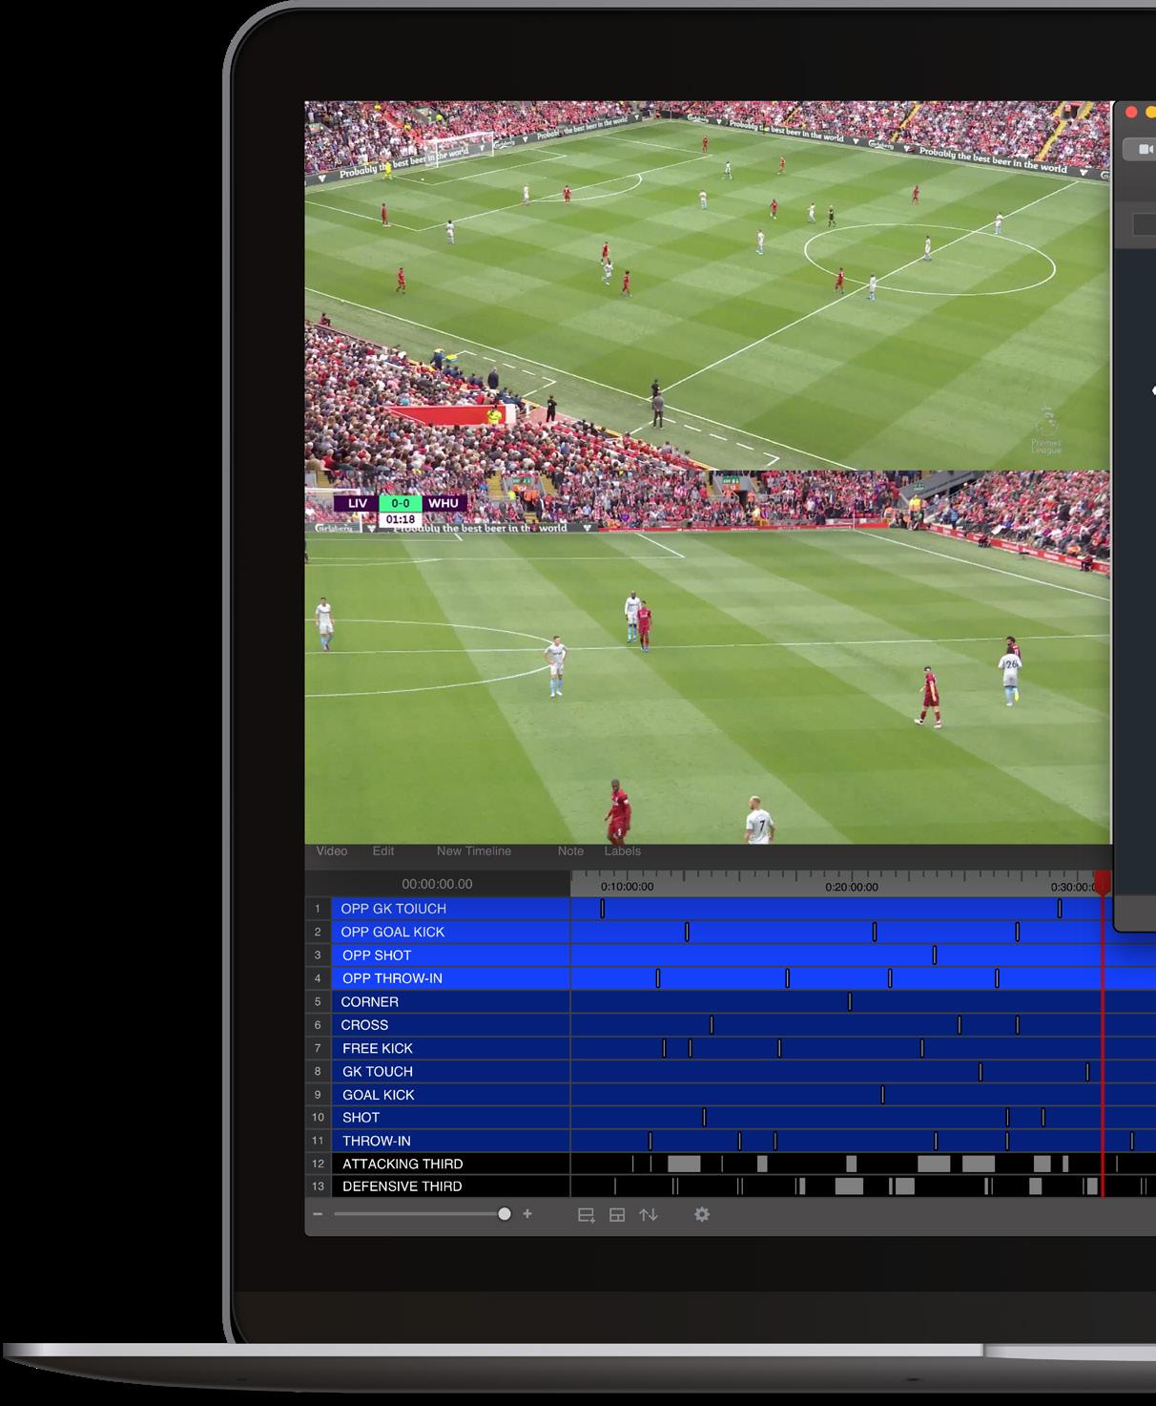Click the first marker in the OPP GOAL KICK row
Image resolution: width=1156 pixels, height=1406 pixels.
point(687,932)
